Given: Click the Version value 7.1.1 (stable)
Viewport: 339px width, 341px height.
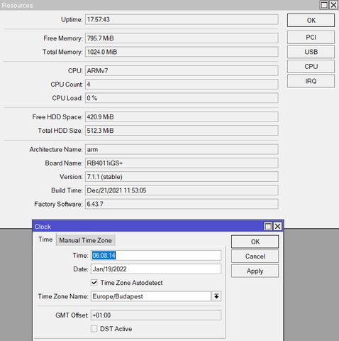Looking at the screenshot, I should (x=182, y=177).
